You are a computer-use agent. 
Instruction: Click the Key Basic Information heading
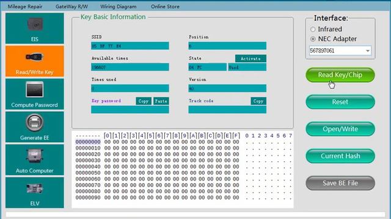pyautogui.click(x=113, y=17)
